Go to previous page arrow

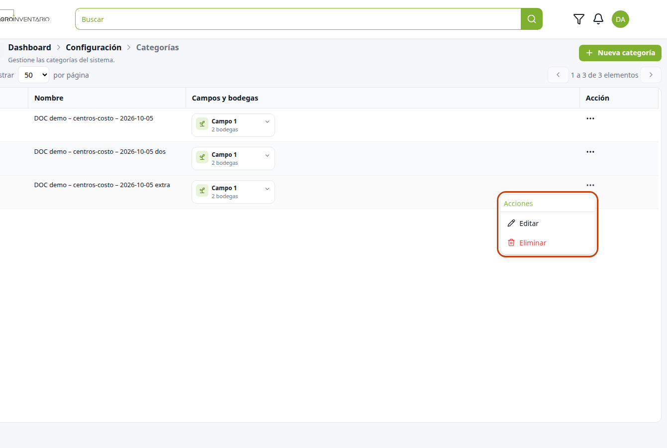(558, 75)
